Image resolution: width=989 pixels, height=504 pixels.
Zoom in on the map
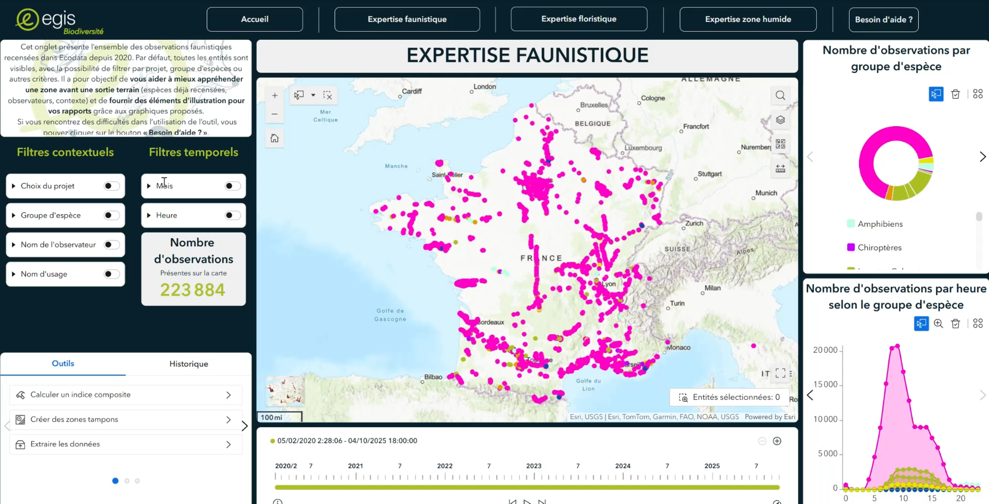pyautogui.click(x=274, y=95)
